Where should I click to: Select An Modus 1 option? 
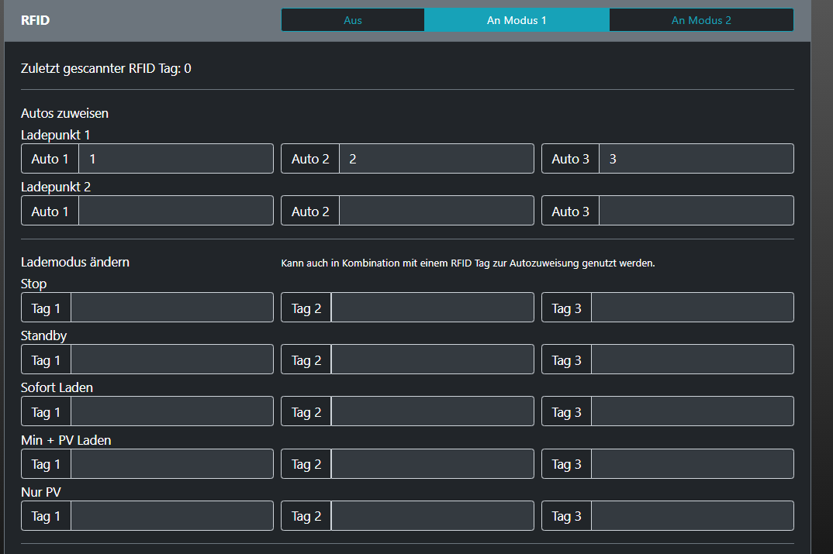[517, 20]
